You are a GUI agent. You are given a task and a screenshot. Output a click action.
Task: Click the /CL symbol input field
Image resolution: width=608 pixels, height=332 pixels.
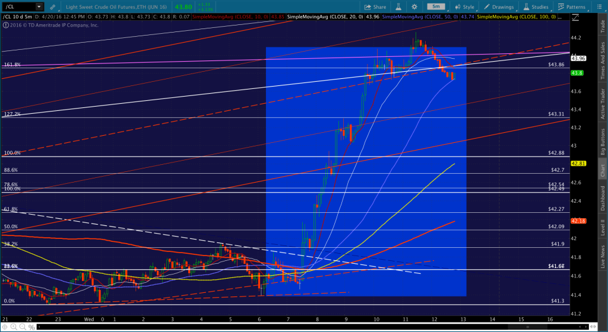click(18, 7)
